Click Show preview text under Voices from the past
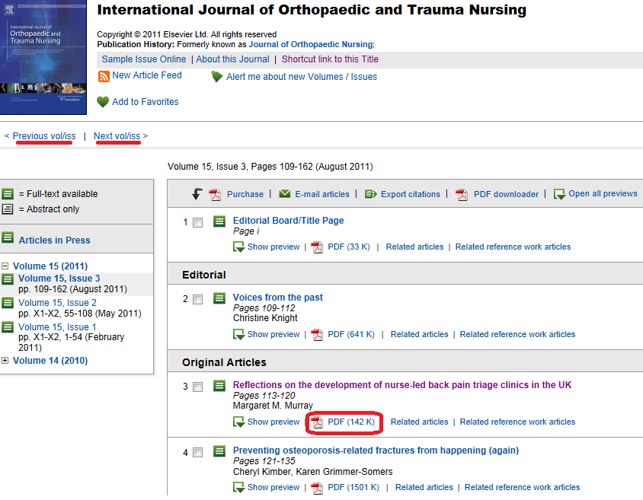643x500 pixels. (x=274, y=334)
